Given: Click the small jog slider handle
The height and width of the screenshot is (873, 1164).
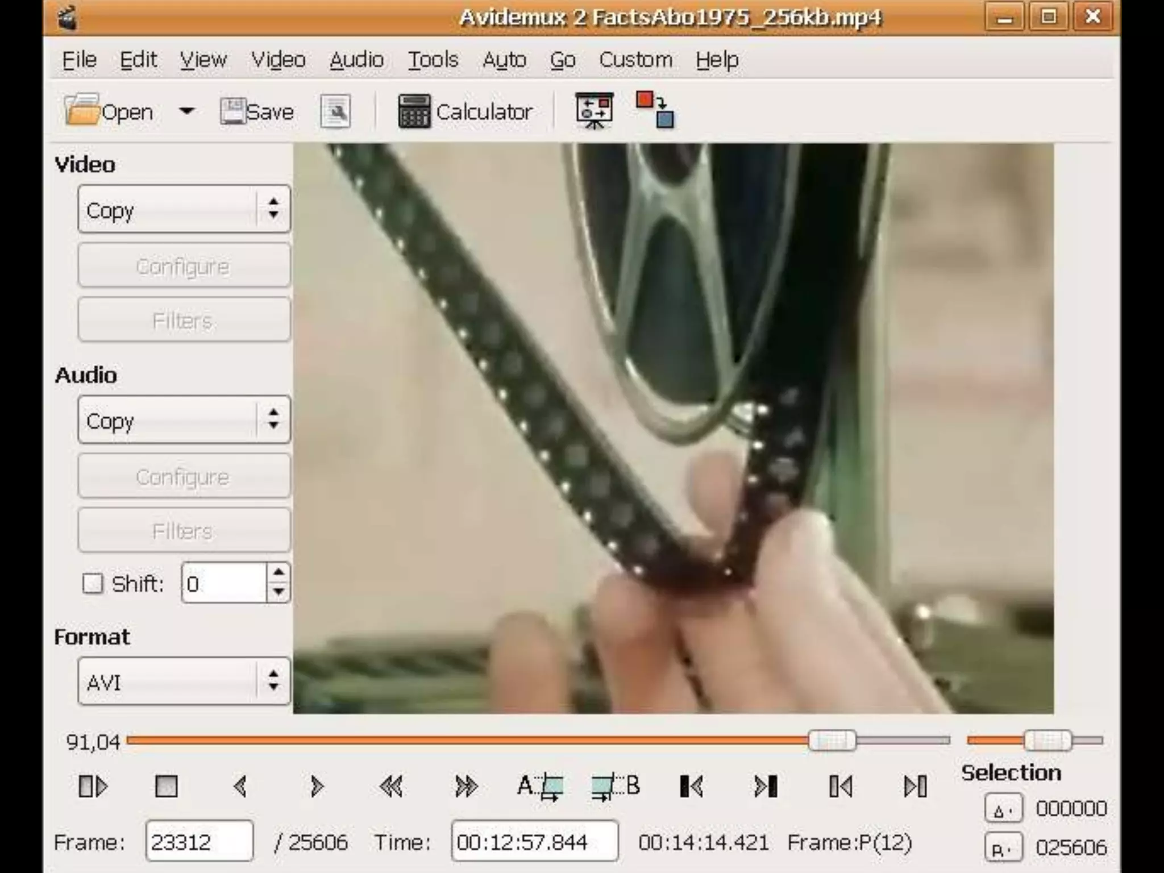Looking at the screenshot, I should pyautogui.click(x=1047, y=741).
